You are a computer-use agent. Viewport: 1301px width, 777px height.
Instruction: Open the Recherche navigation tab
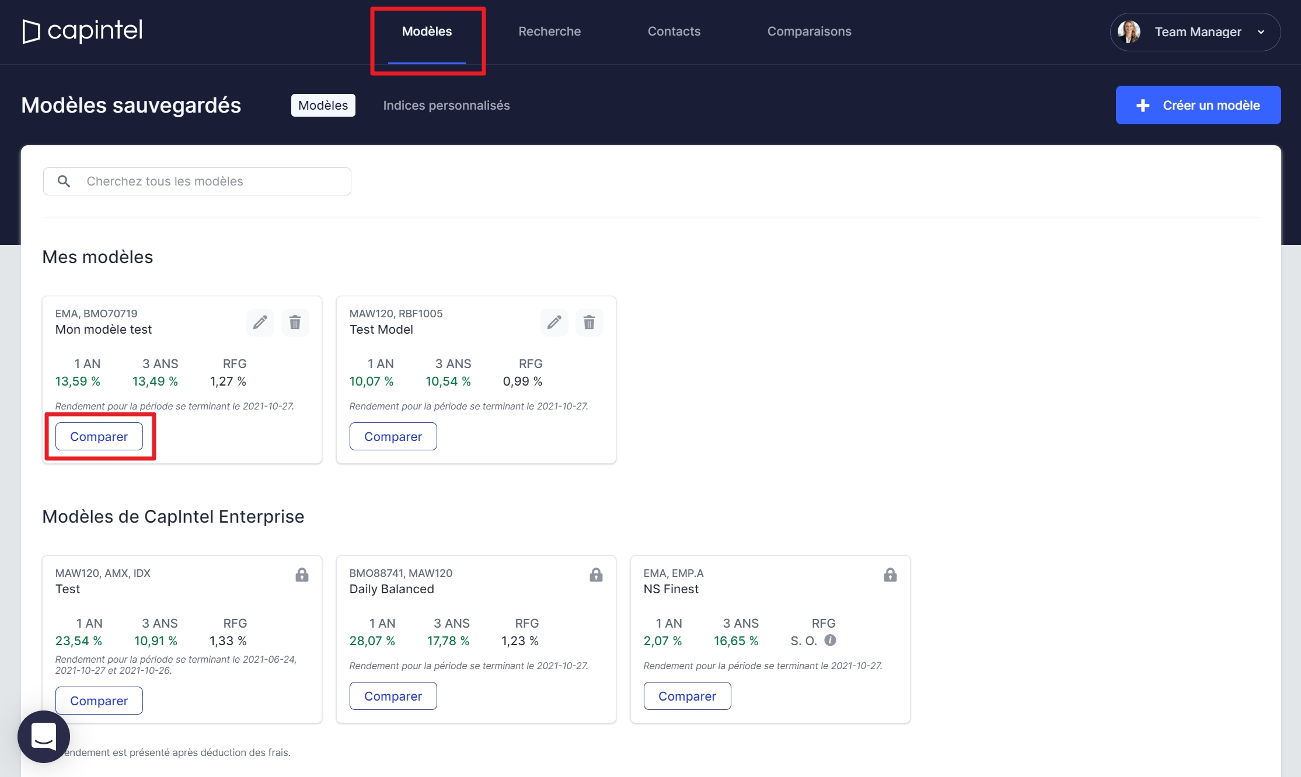[549, 32]
